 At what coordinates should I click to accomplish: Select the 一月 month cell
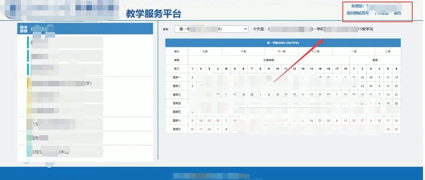coord(354,51)
